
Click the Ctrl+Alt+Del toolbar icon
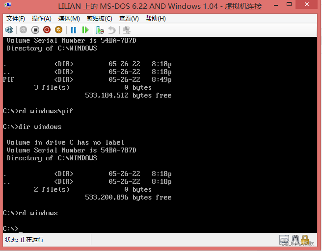[9, 30]
